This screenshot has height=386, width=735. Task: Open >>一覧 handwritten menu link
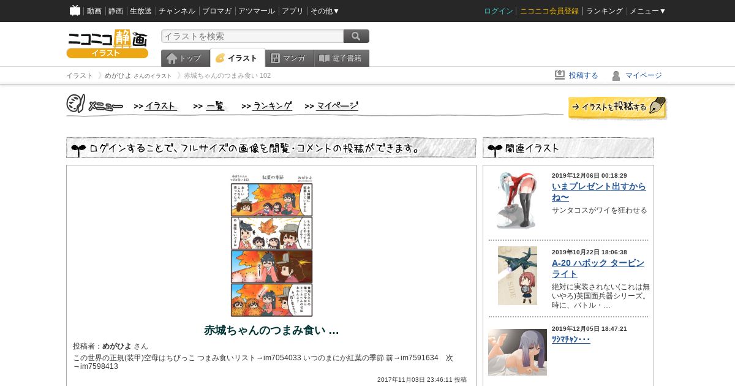pos(209,106)
